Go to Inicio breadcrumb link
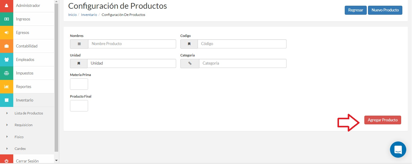 (72, 15)
